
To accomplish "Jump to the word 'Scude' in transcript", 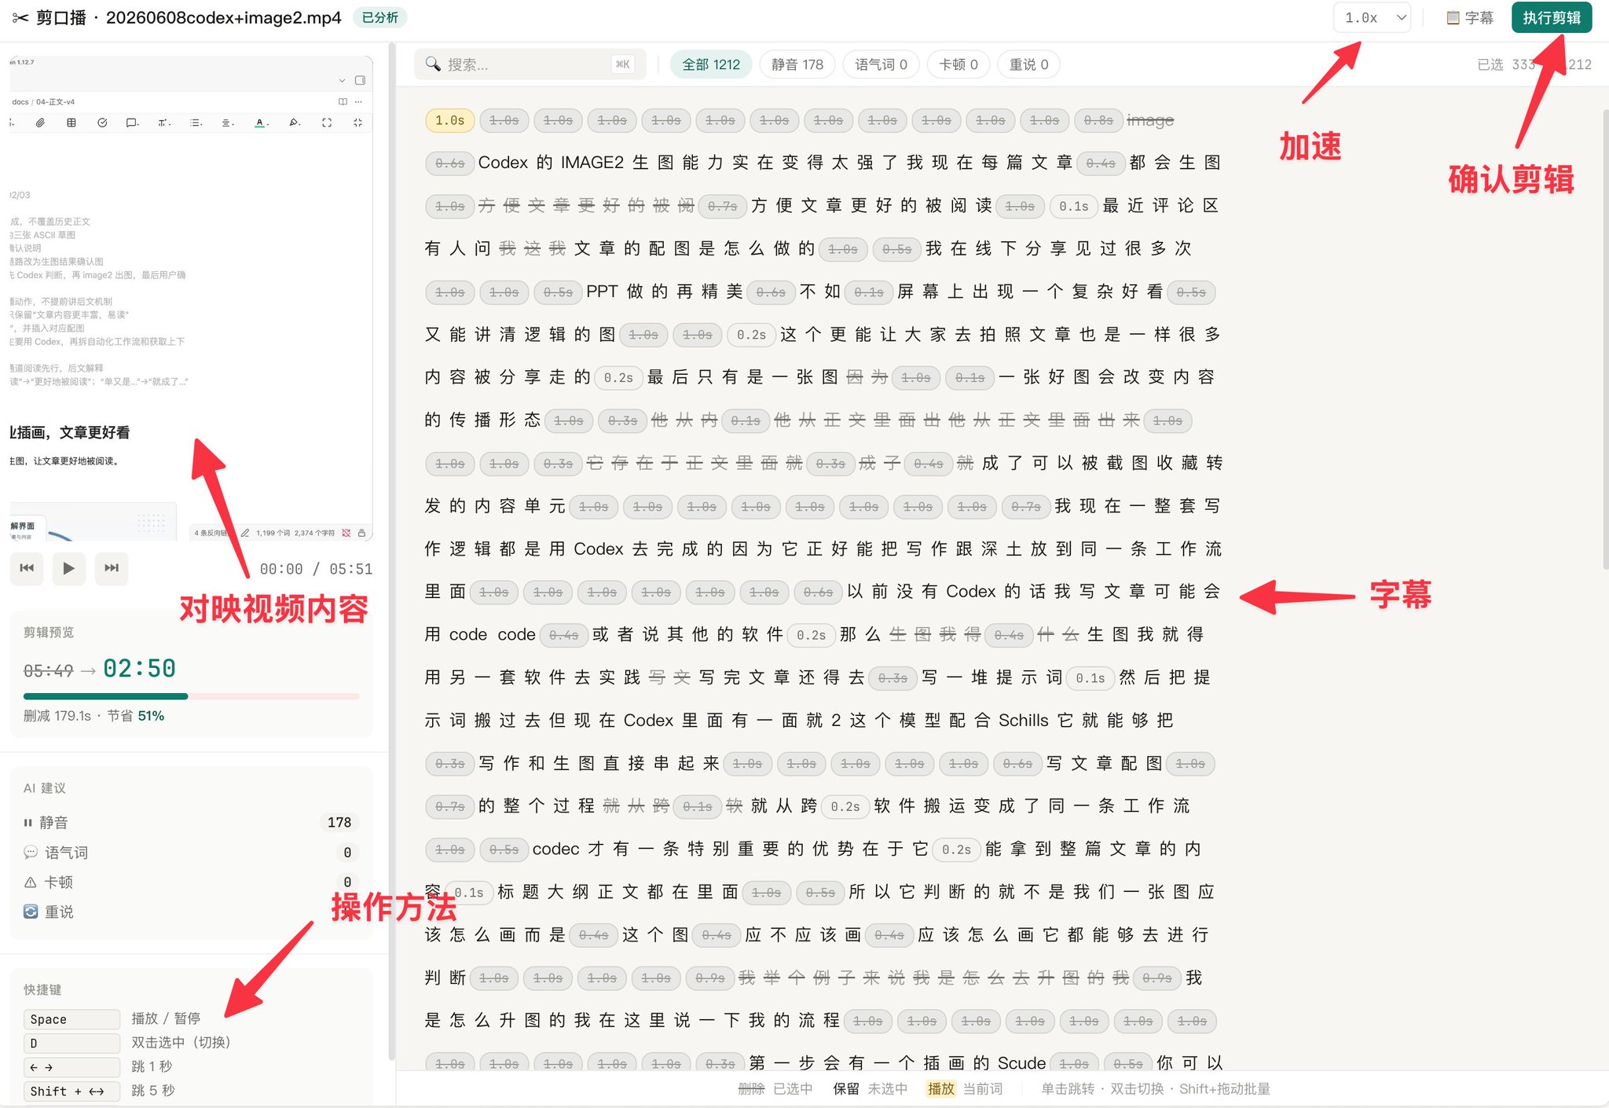I will click(x=1022, y=1063).
